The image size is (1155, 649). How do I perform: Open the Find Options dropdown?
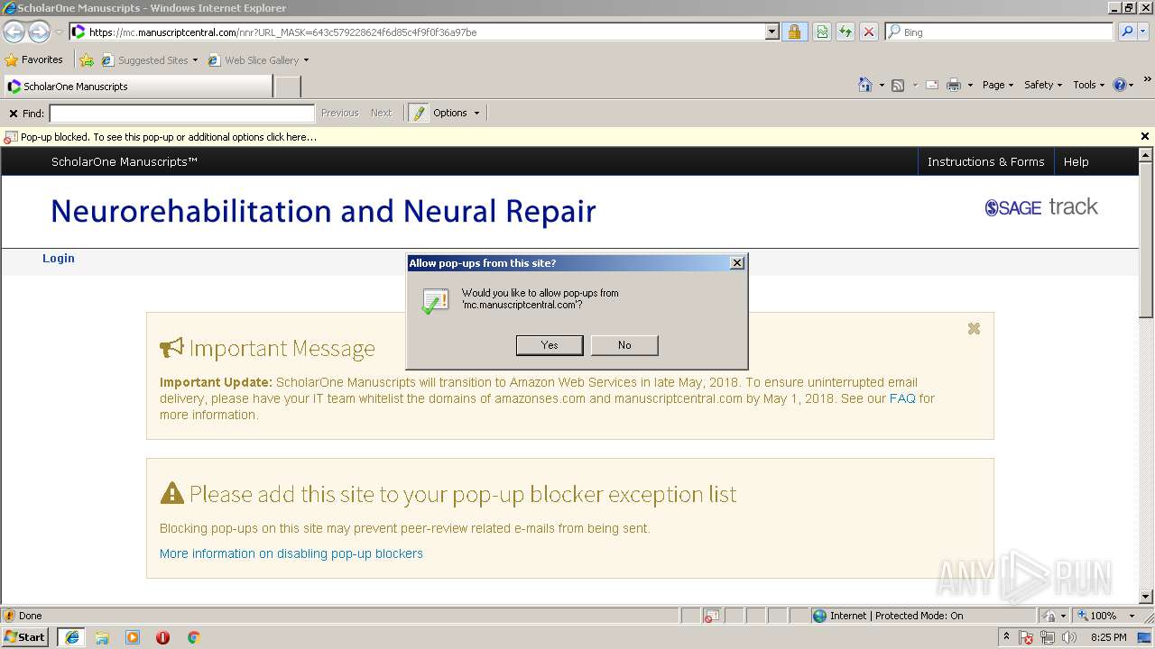coord(457,113)
